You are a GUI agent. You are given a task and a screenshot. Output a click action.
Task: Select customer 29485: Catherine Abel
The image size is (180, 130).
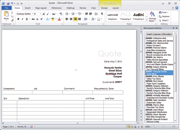click(x=159, y=39)
